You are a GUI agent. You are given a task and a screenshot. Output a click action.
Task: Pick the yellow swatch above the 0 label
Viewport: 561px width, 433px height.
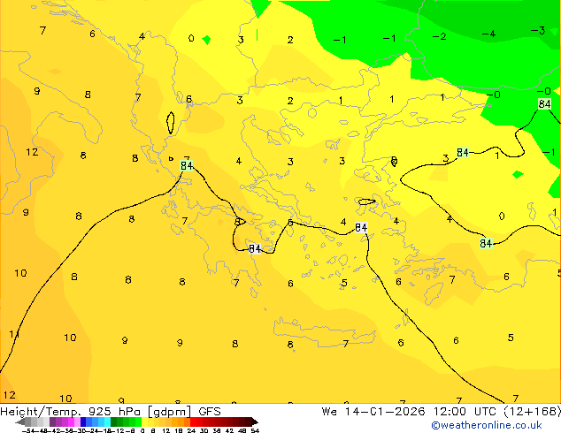(144, 422)
